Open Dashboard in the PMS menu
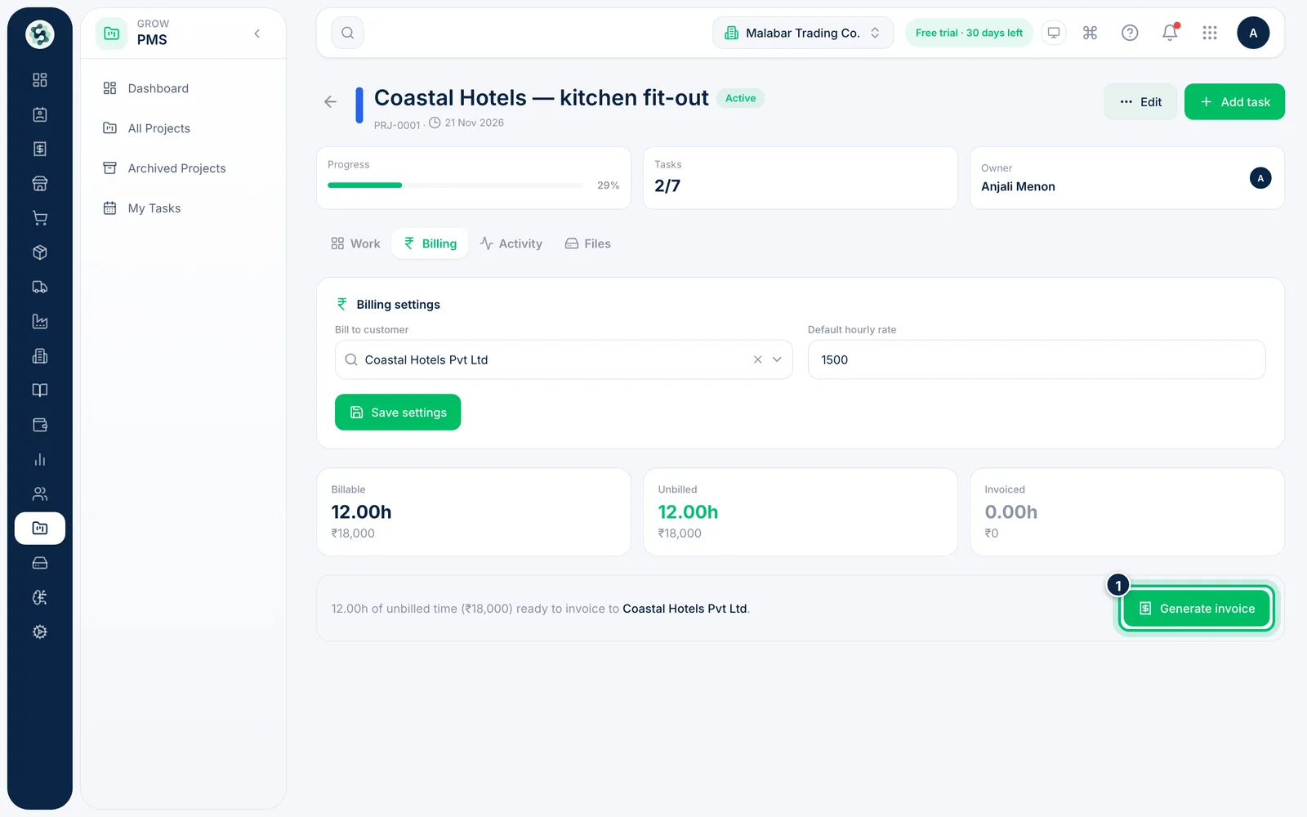 [183, 88]
